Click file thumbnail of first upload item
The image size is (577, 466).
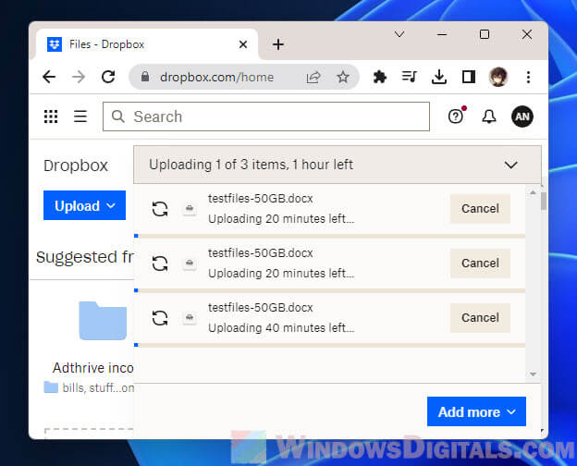[190, 209]
